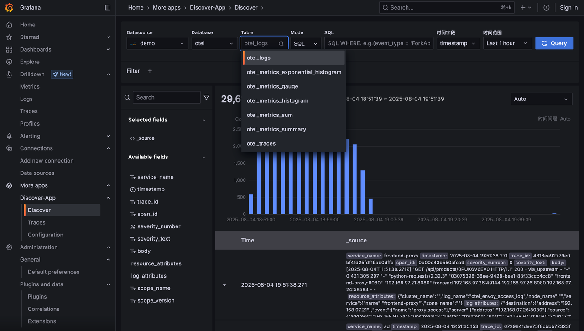Go to Discover-App breadcrumb

(208, 7)
